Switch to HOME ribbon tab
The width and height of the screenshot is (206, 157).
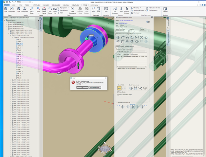point(13,5)
